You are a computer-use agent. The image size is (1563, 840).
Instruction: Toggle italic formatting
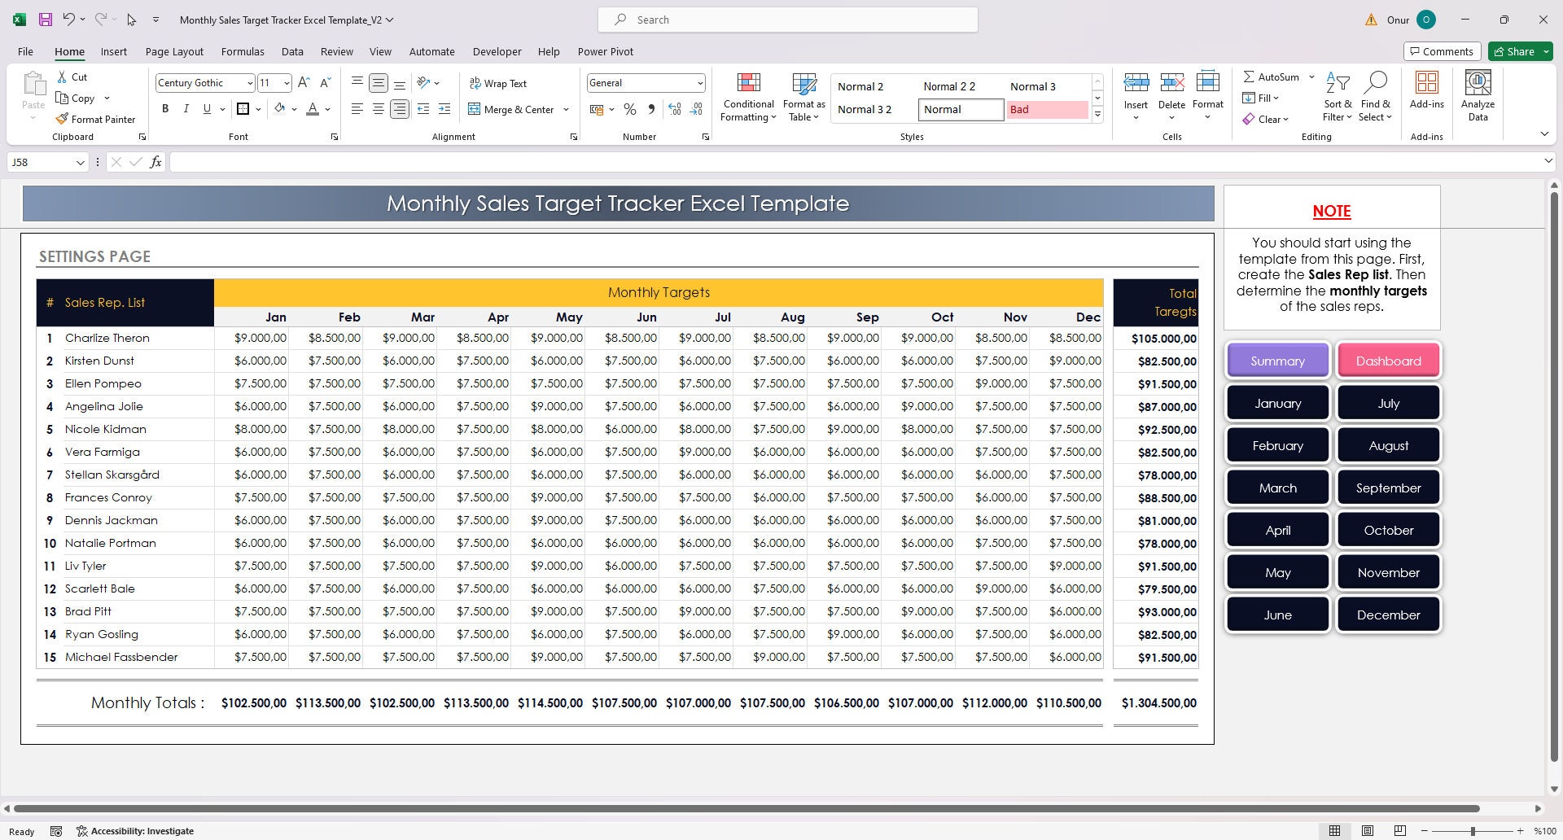pyautogui.click(x=186, y=108)
